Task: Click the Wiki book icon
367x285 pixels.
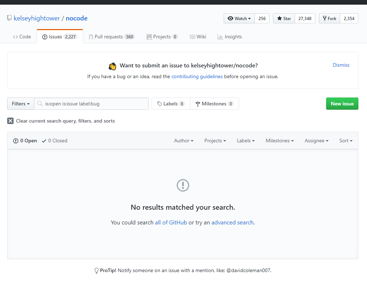Action: (192, 37)
